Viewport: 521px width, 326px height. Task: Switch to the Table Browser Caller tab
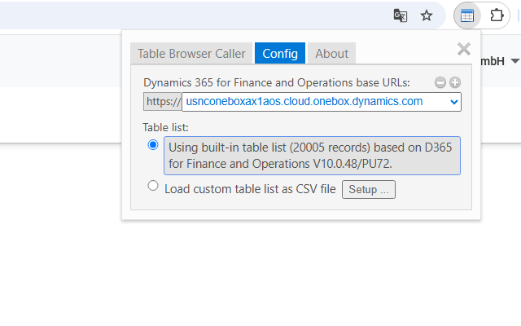pos(191,53)
